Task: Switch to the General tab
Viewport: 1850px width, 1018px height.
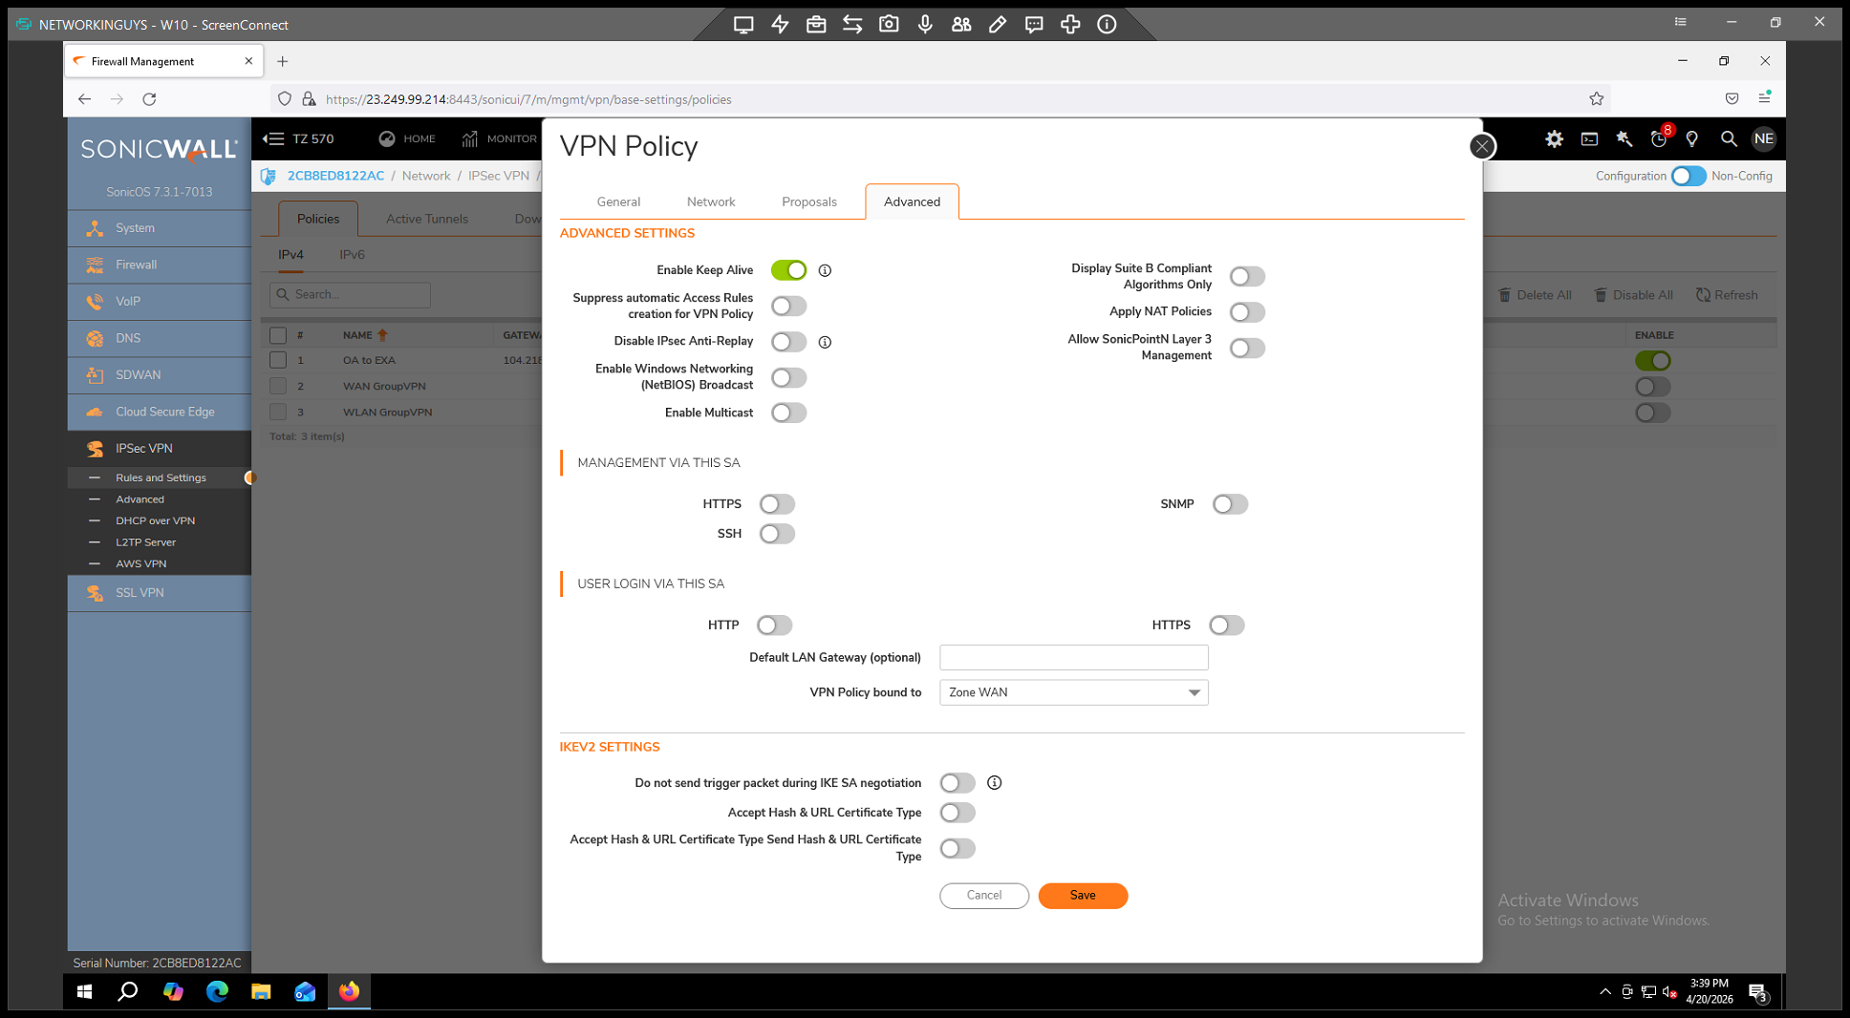Action: click(x=618, y=201)
